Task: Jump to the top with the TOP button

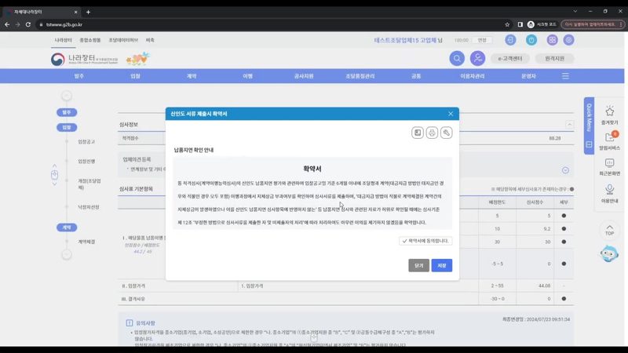Action: [x=610, y=230]
